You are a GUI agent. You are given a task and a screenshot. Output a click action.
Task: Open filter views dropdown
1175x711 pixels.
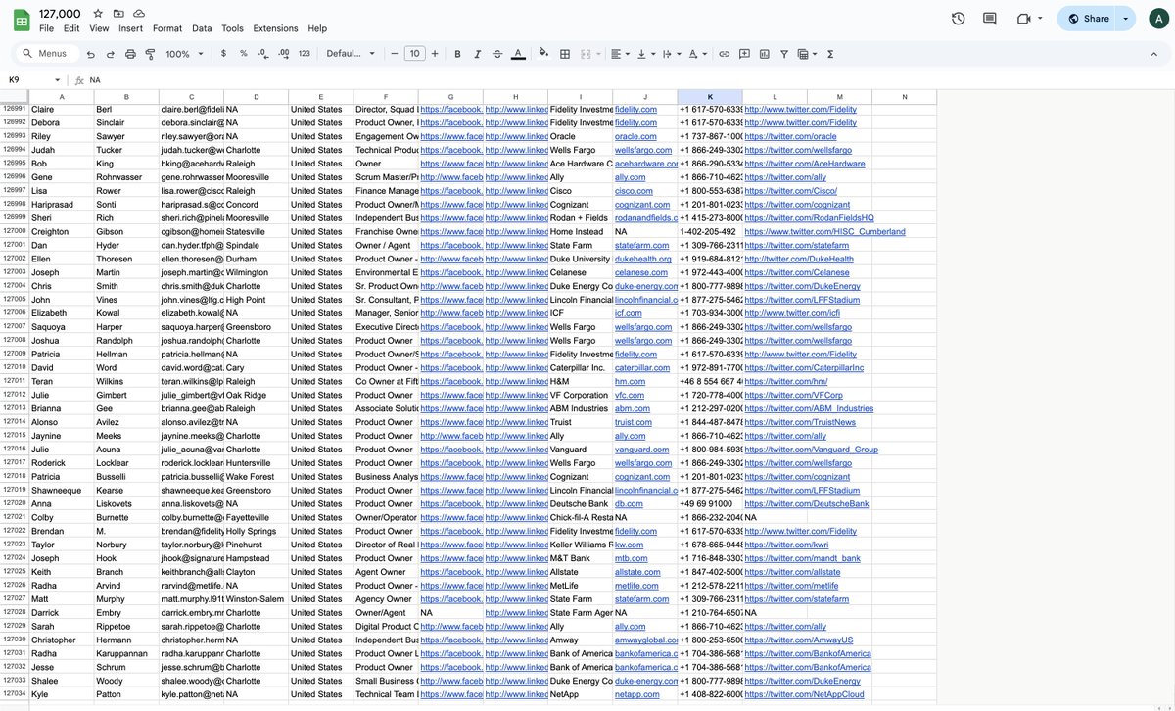807,54
